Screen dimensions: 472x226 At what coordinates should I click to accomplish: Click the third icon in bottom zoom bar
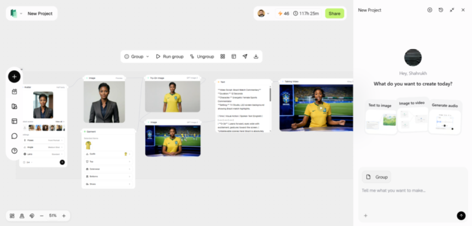tap(32, 216)
